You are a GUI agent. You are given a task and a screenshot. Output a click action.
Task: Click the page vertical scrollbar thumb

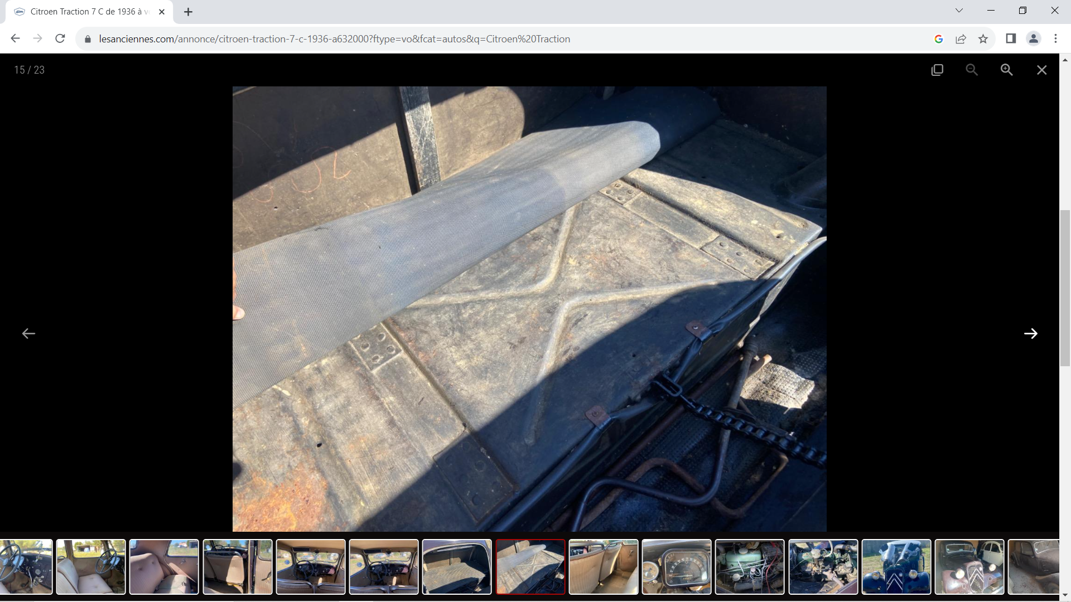tap(1065, 288)
